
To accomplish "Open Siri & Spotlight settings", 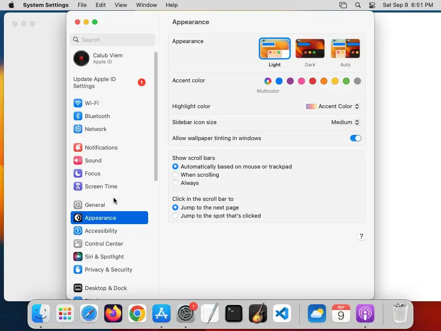I will point(109,257).
